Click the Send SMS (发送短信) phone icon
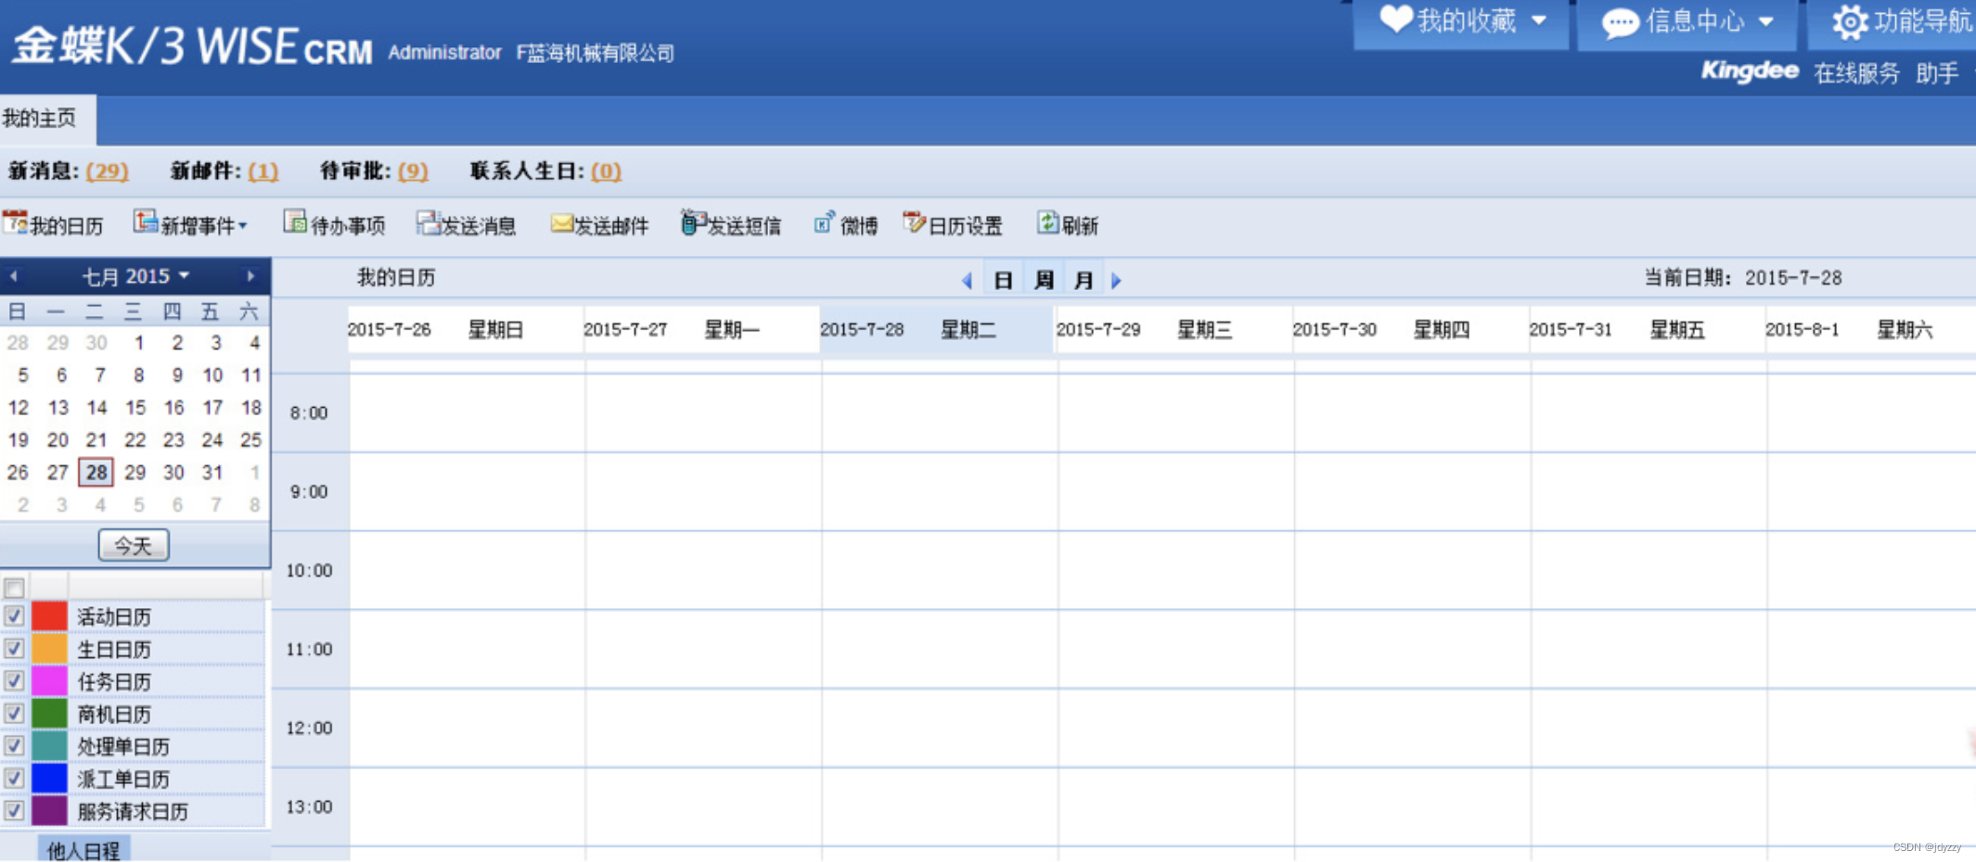 [x=692, y=222]
